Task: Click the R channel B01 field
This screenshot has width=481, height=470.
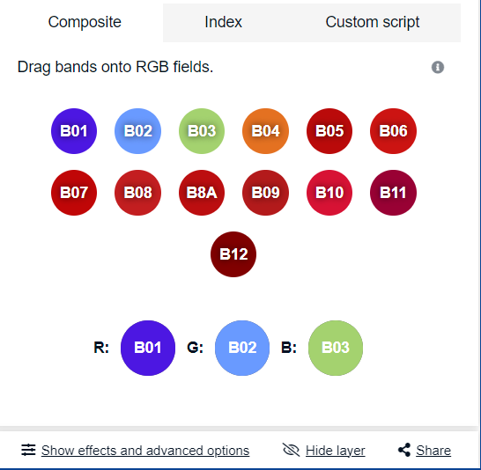Action: (x=148, y=348)
